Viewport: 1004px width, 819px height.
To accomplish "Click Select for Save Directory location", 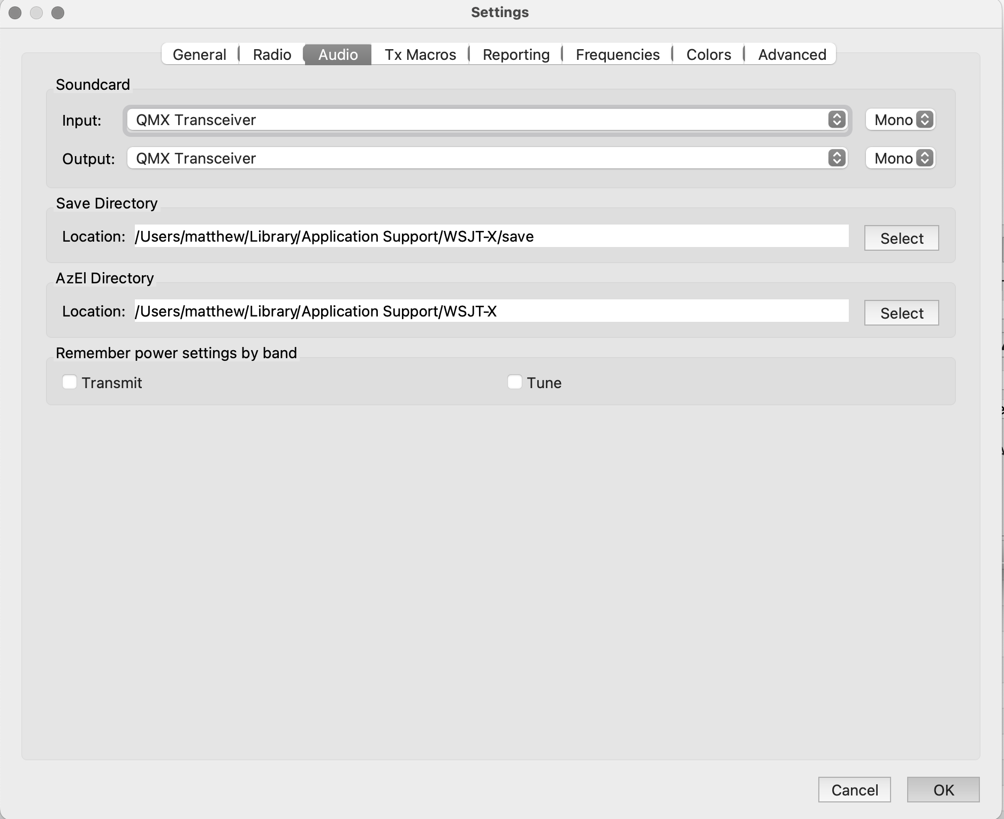I will pyautogui.click(x=901, y=238).
